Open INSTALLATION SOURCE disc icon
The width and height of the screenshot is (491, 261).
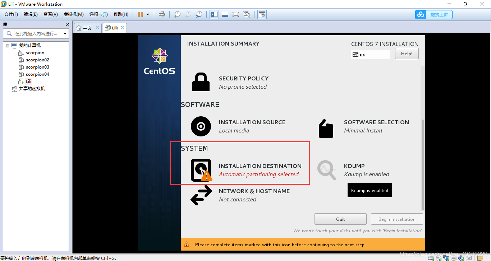(201, 126)
